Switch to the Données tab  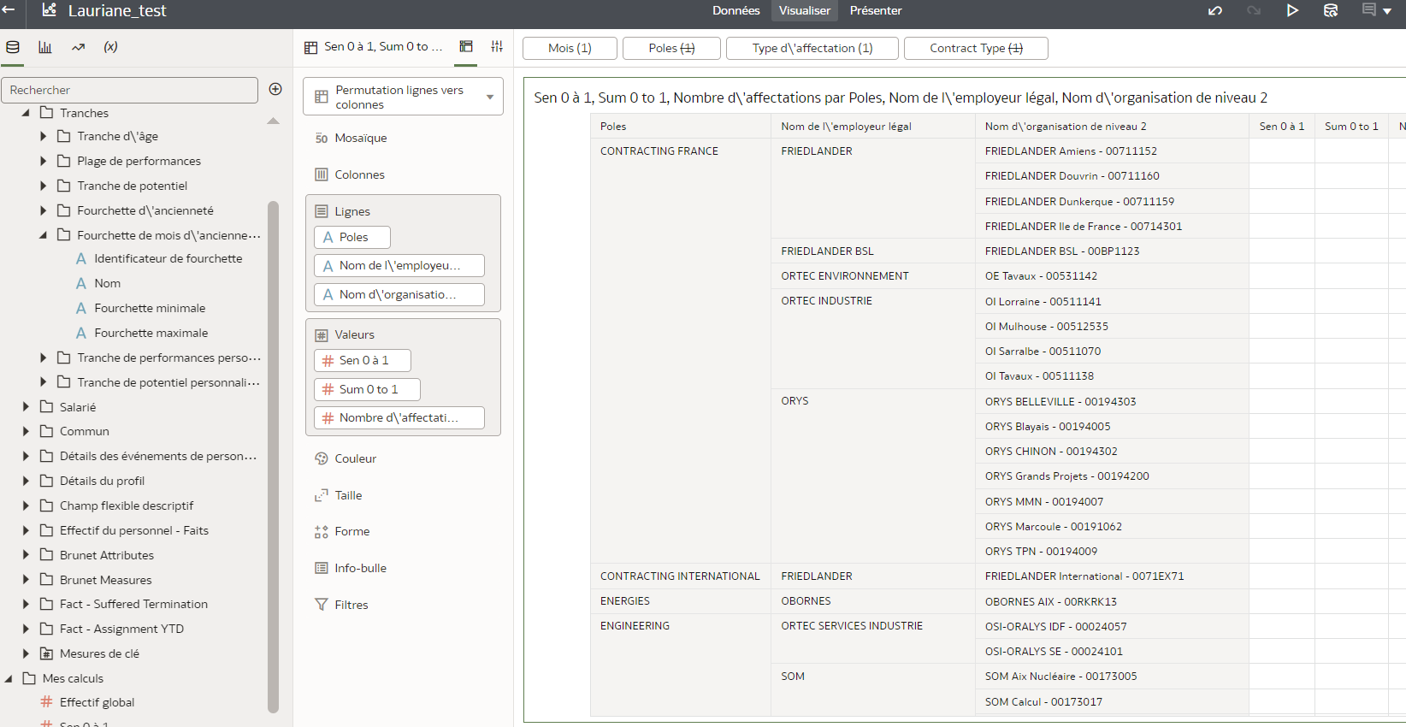(736, 10)
